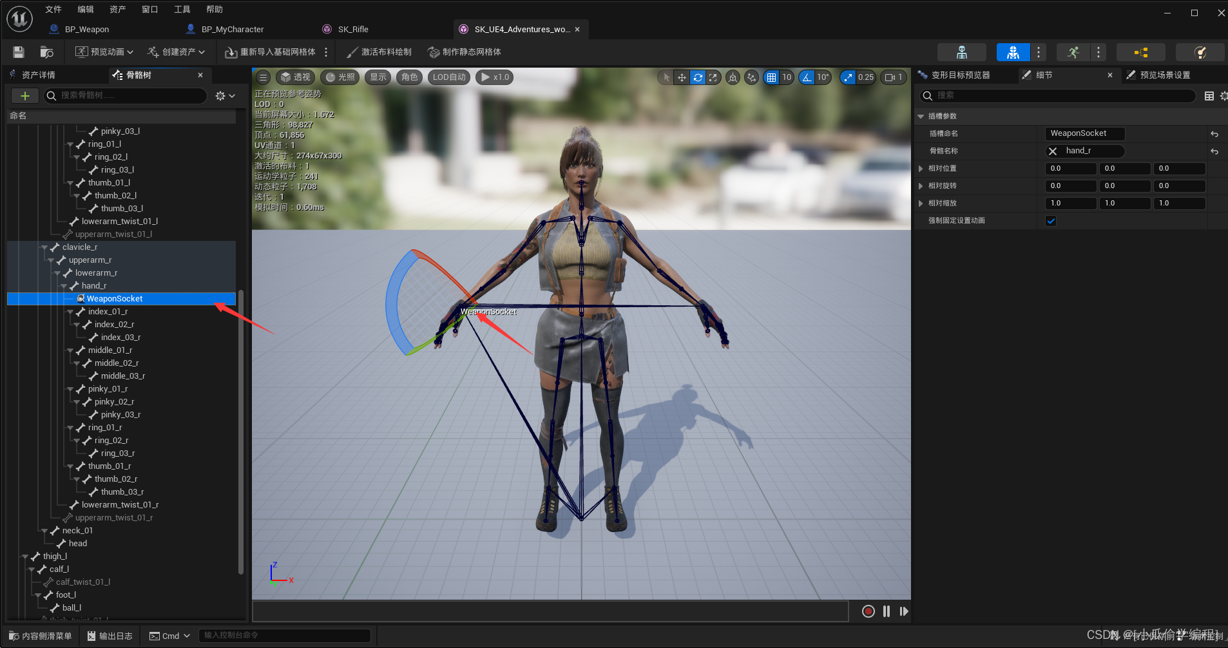This screenshot has height=648, width=1228.
Task: Click the pause button below viewport
Action: (x=887, y=611)
